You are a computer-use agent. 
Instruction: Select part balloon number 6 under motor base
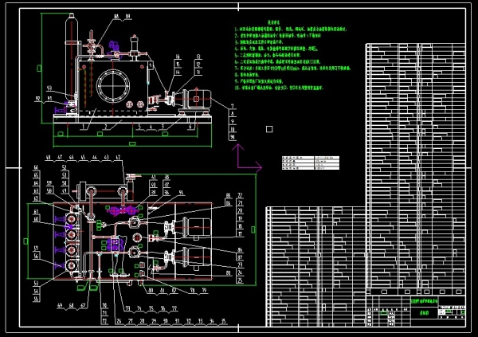tap(188, 126)
